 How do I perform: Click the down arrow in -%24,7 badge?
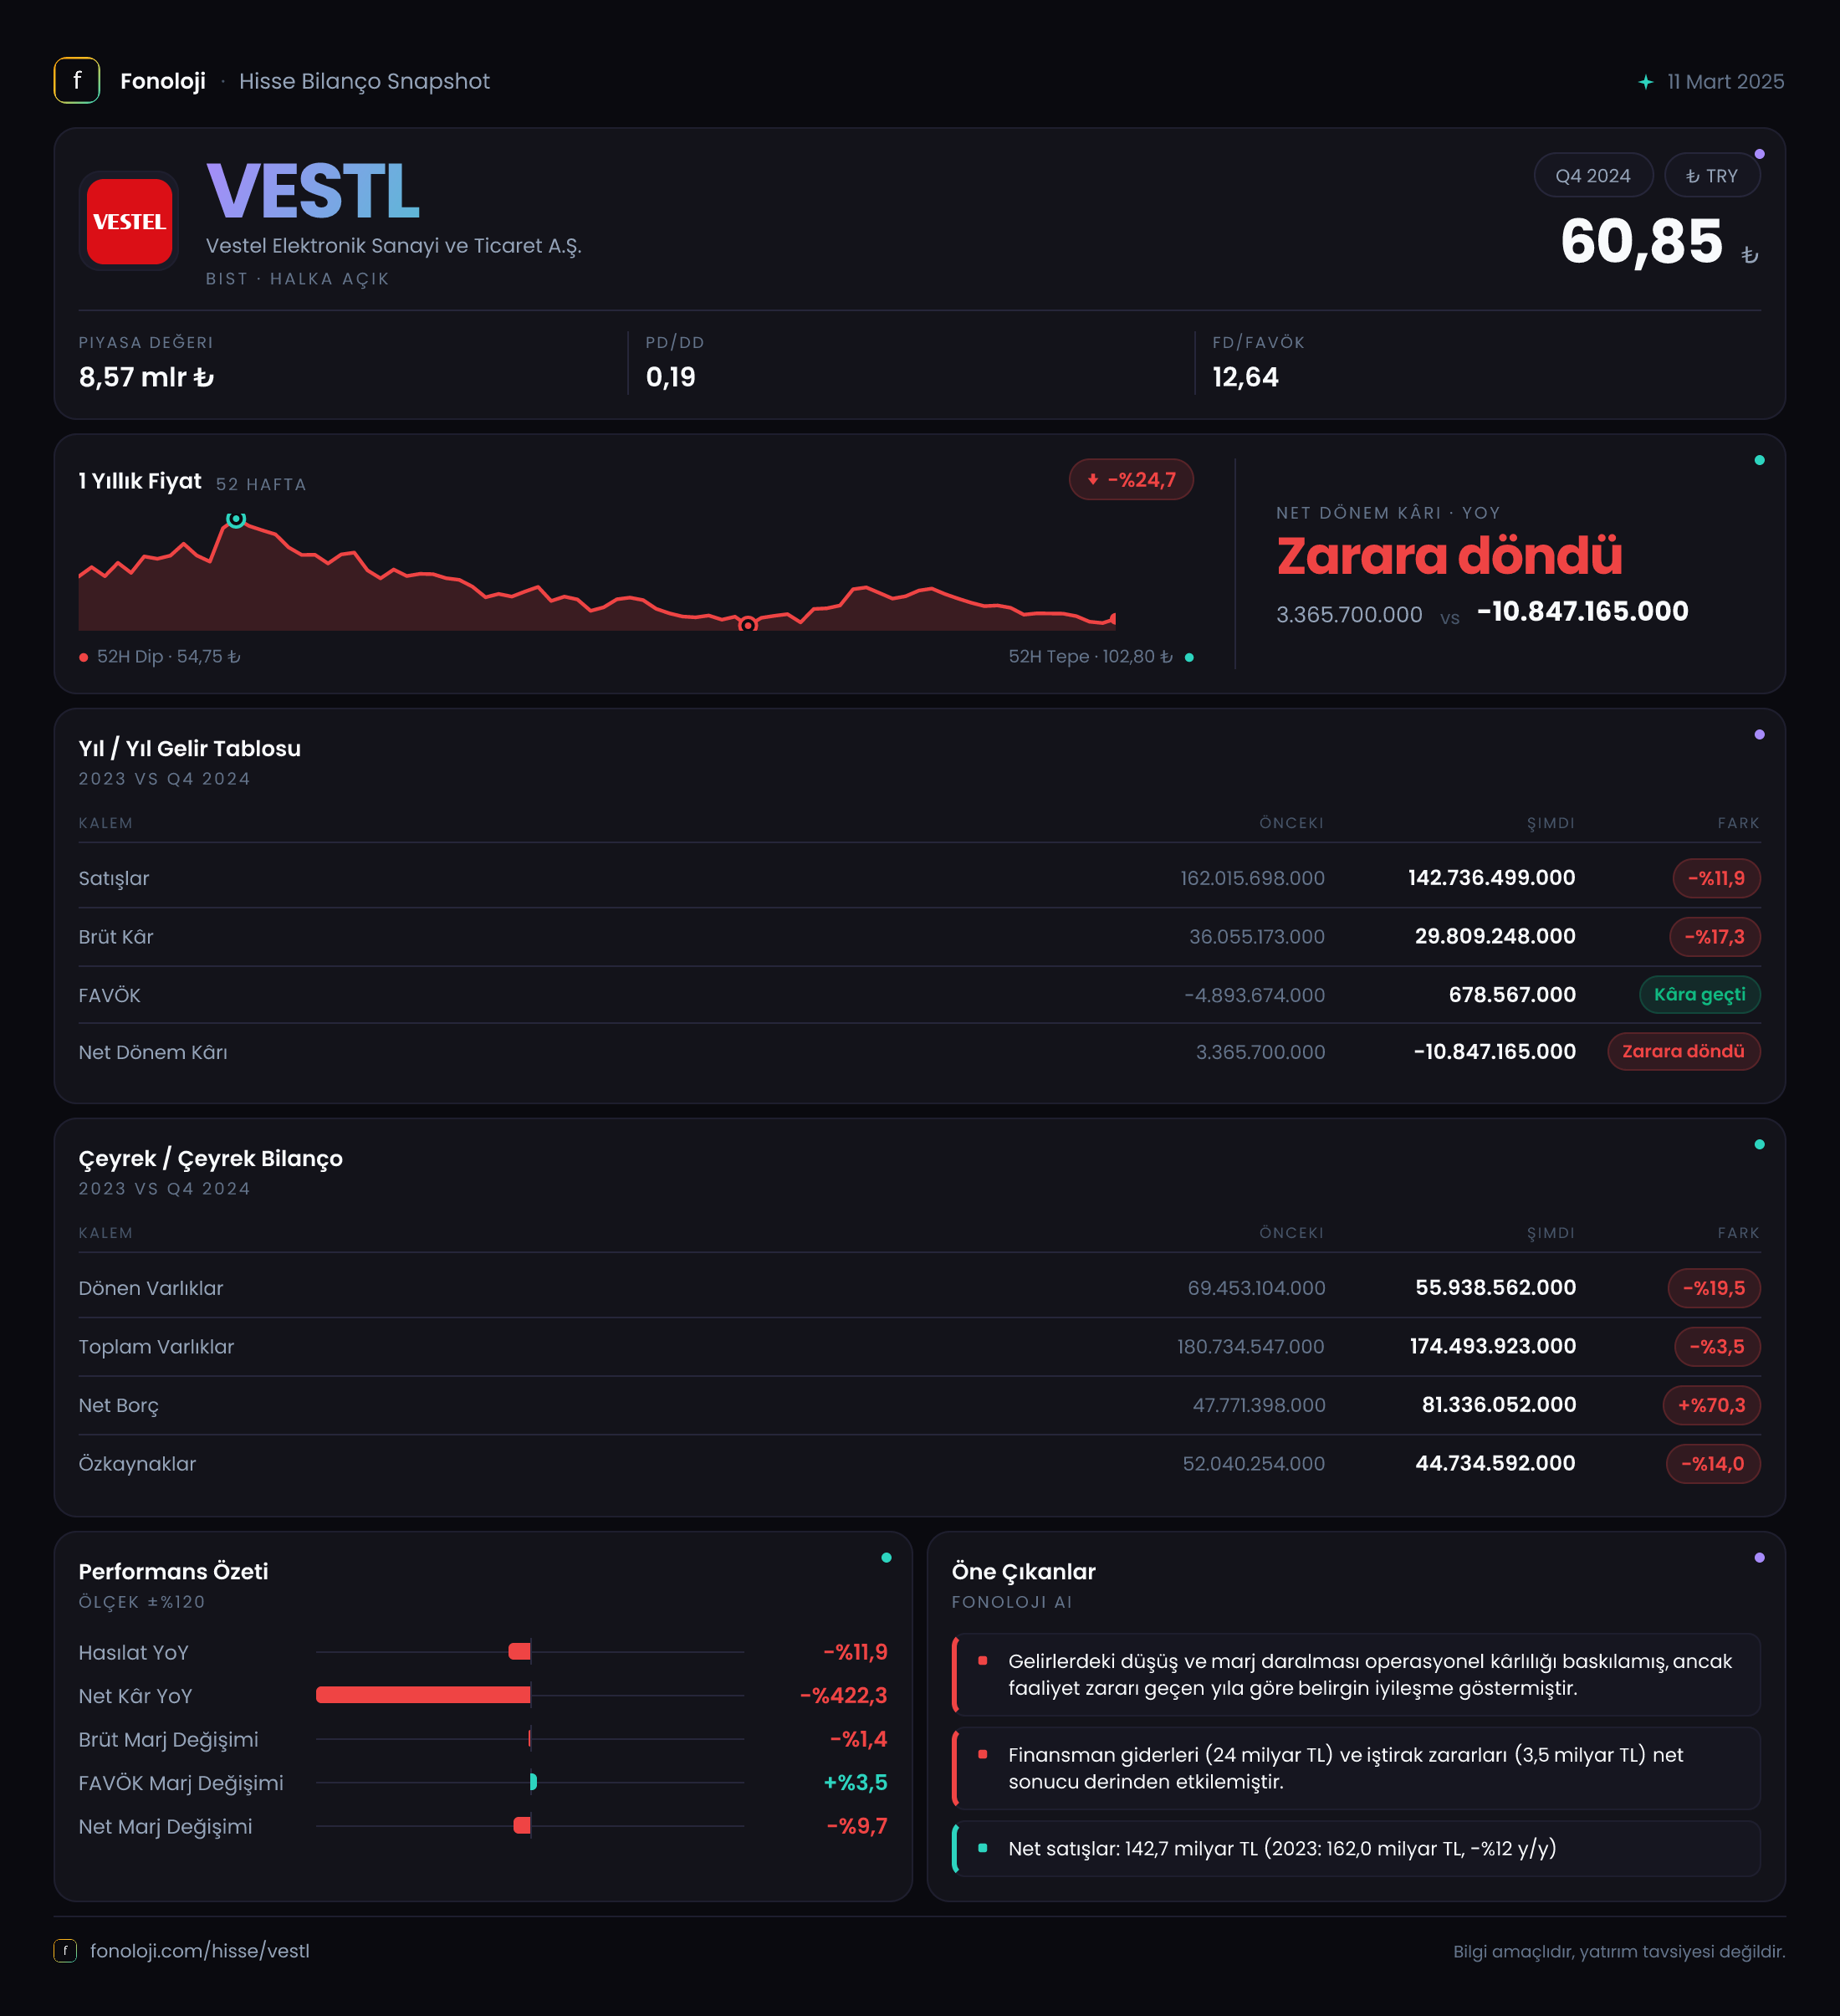(1093, 480)
